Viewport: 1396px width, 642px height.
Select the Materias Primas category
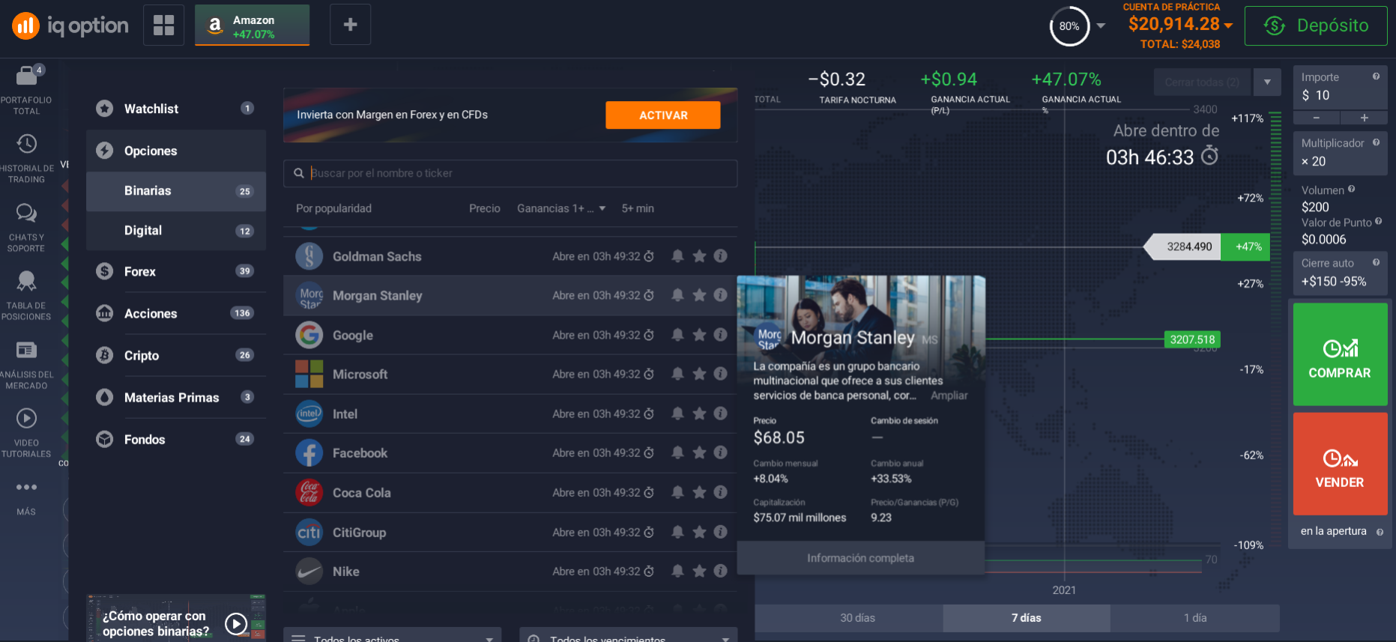point(176,397)
